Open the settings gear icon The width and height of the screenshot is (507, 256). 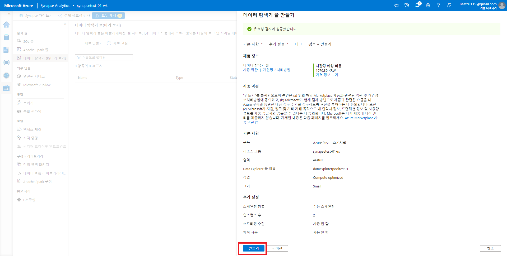coord(428,5)
